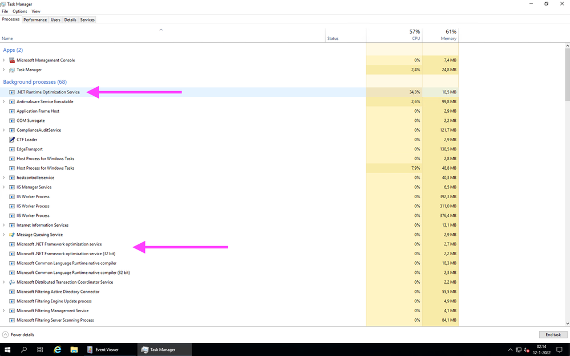Screen dimensions: 570x356
Task: Select Microsoft Common Language Runtime native compiler (32 bit)
Action: tap(229, 272)
